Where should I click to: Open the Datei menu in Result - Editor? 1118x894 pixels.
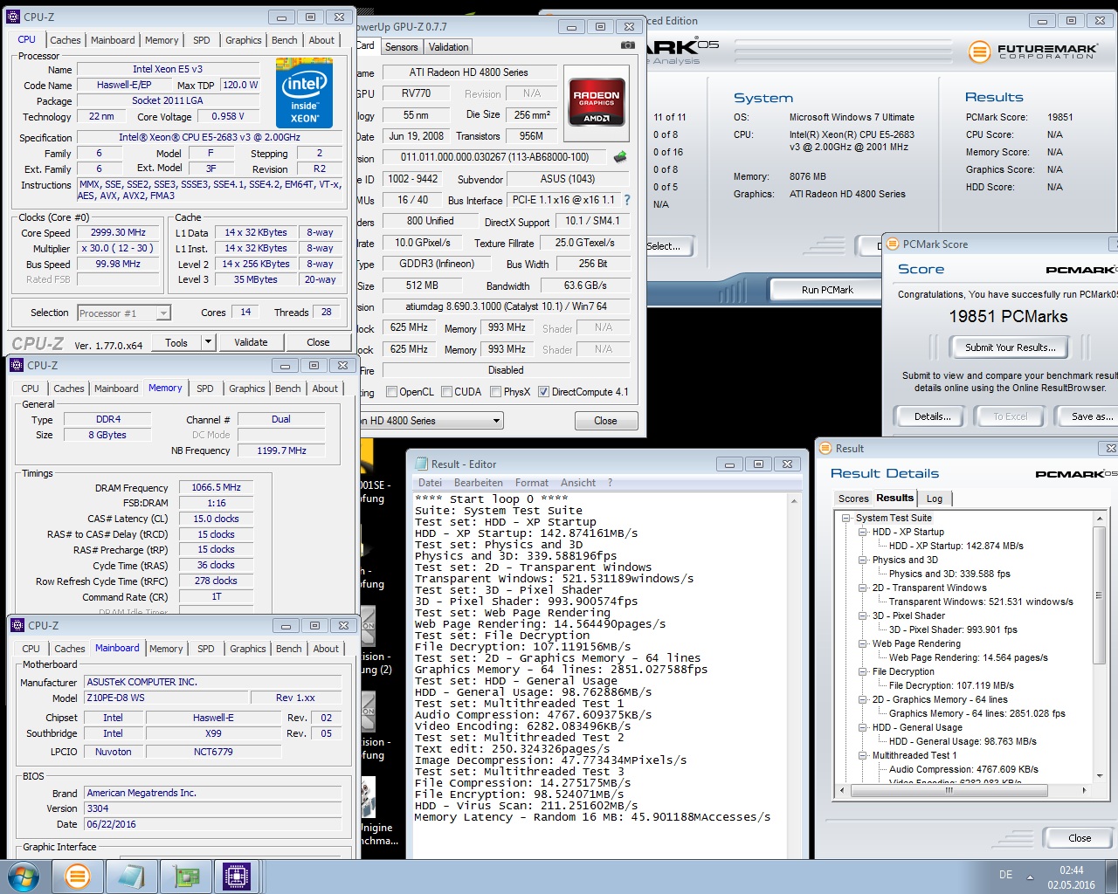[431, 483]
